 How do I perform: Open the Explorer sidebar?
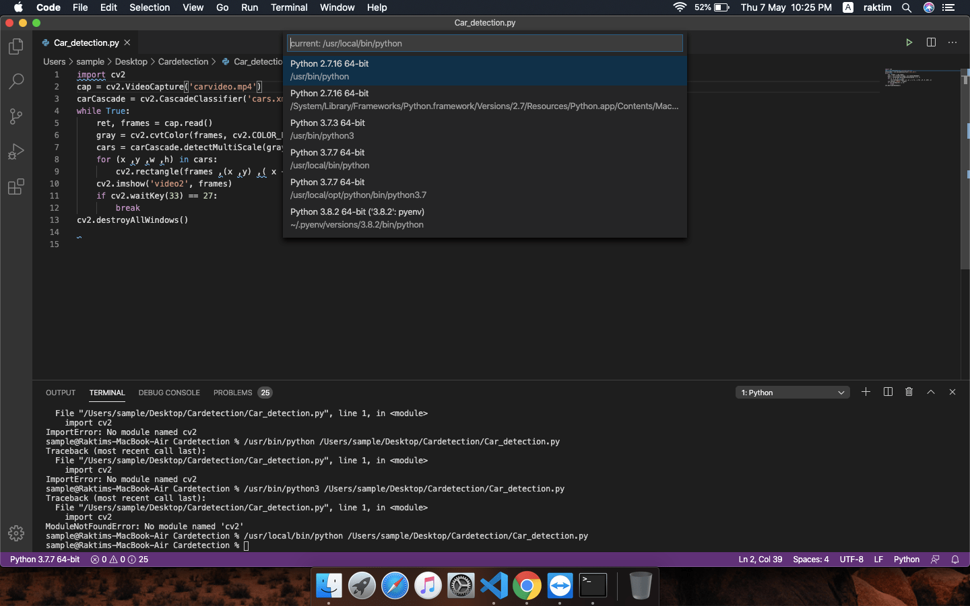(x=16, y=46)
